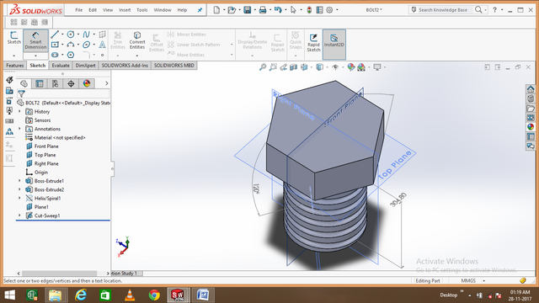Click the Sketch button in ribbon
The width and height of the screenshot is (539, 303).
14,38
